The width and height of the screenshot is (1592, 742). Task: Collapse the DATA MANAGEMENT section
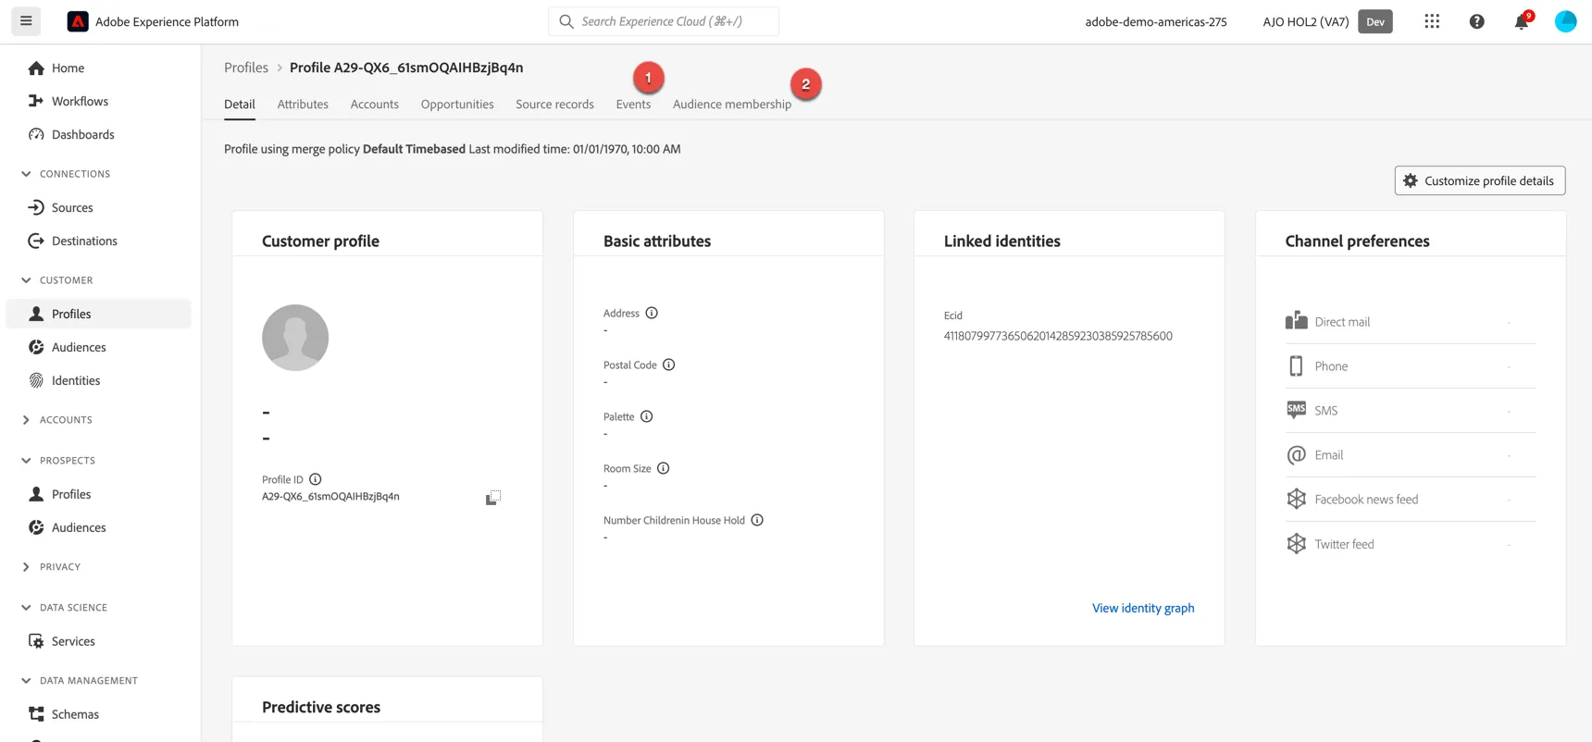click(26, 681)
